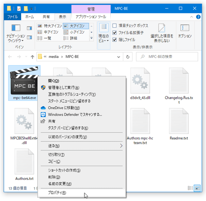Refresh the MPC-BE folder

pyautogui.click(x=128, y=57)
